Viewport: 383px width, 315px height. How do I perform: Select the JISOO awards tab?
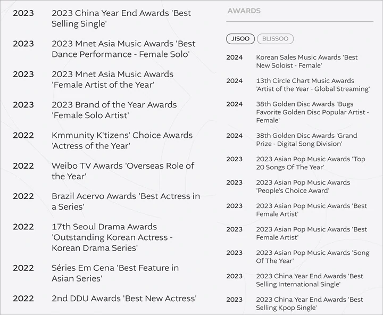pyautogui.click(x=240, y=39)
